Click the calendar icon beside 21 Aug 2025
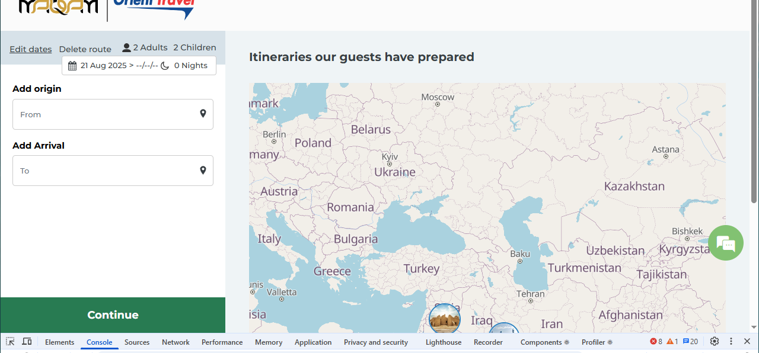 point(72,66)
